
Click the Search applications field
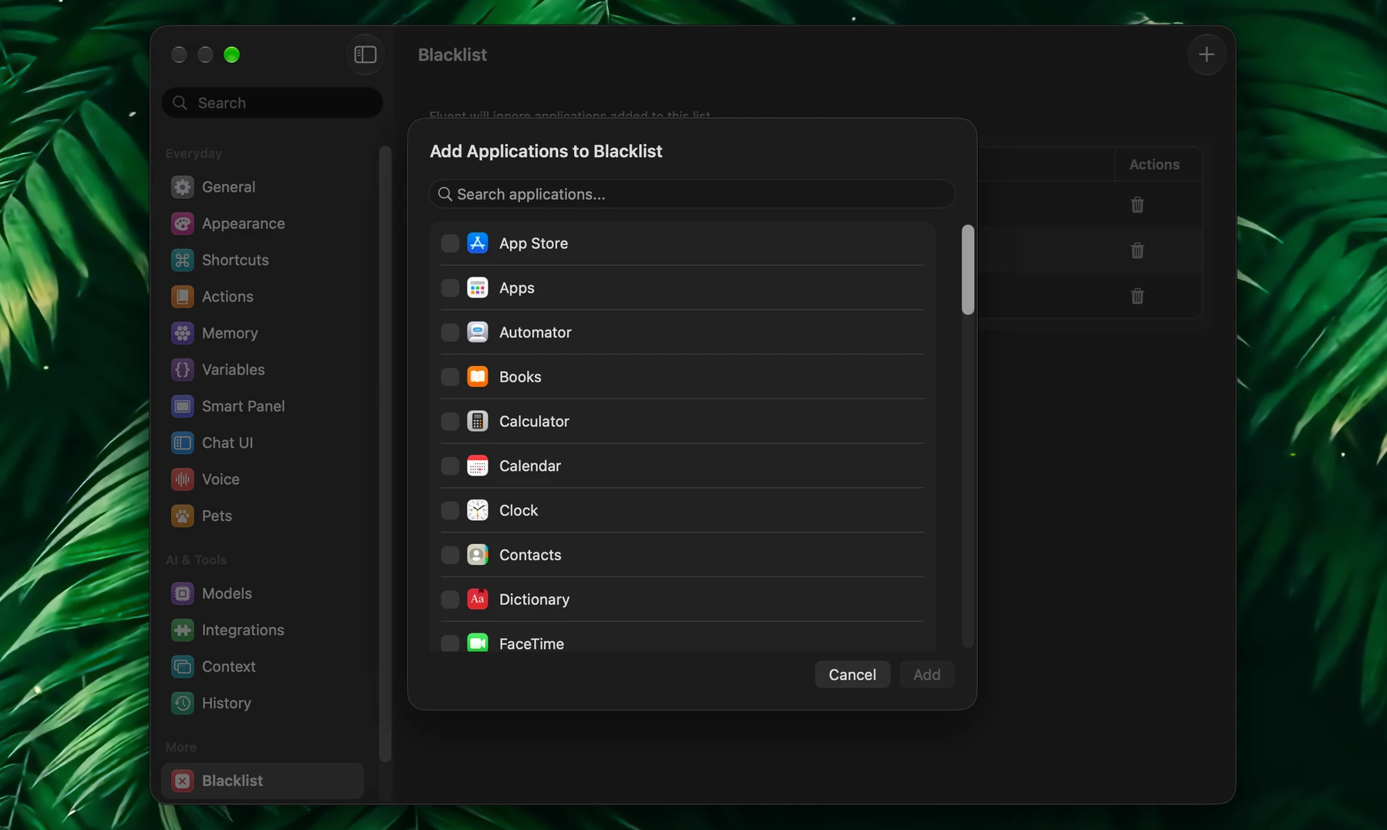pos(692,194)
